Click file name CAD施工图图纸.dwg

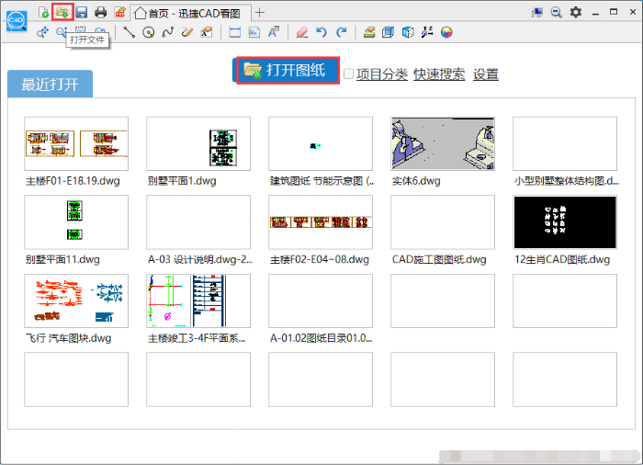(x=439, y=259)
